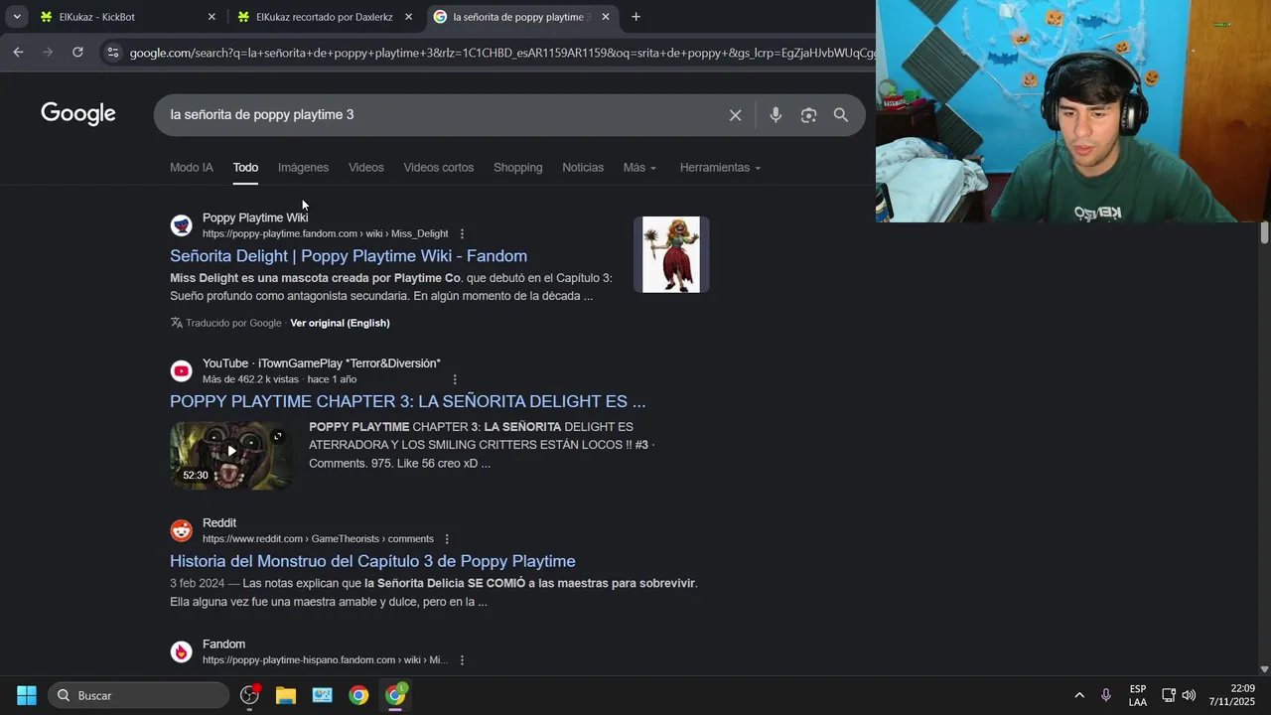The height and width of the screenshot is (715, 1271).
Task: Open site information icon in address bar
Action: tap(112, 53)
